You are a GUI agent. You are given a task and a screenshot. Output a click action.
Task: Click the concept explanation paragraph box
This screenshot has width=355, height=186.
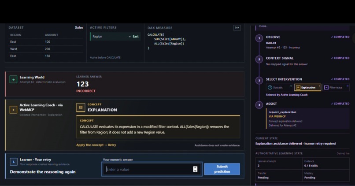[x=158, y=127]
